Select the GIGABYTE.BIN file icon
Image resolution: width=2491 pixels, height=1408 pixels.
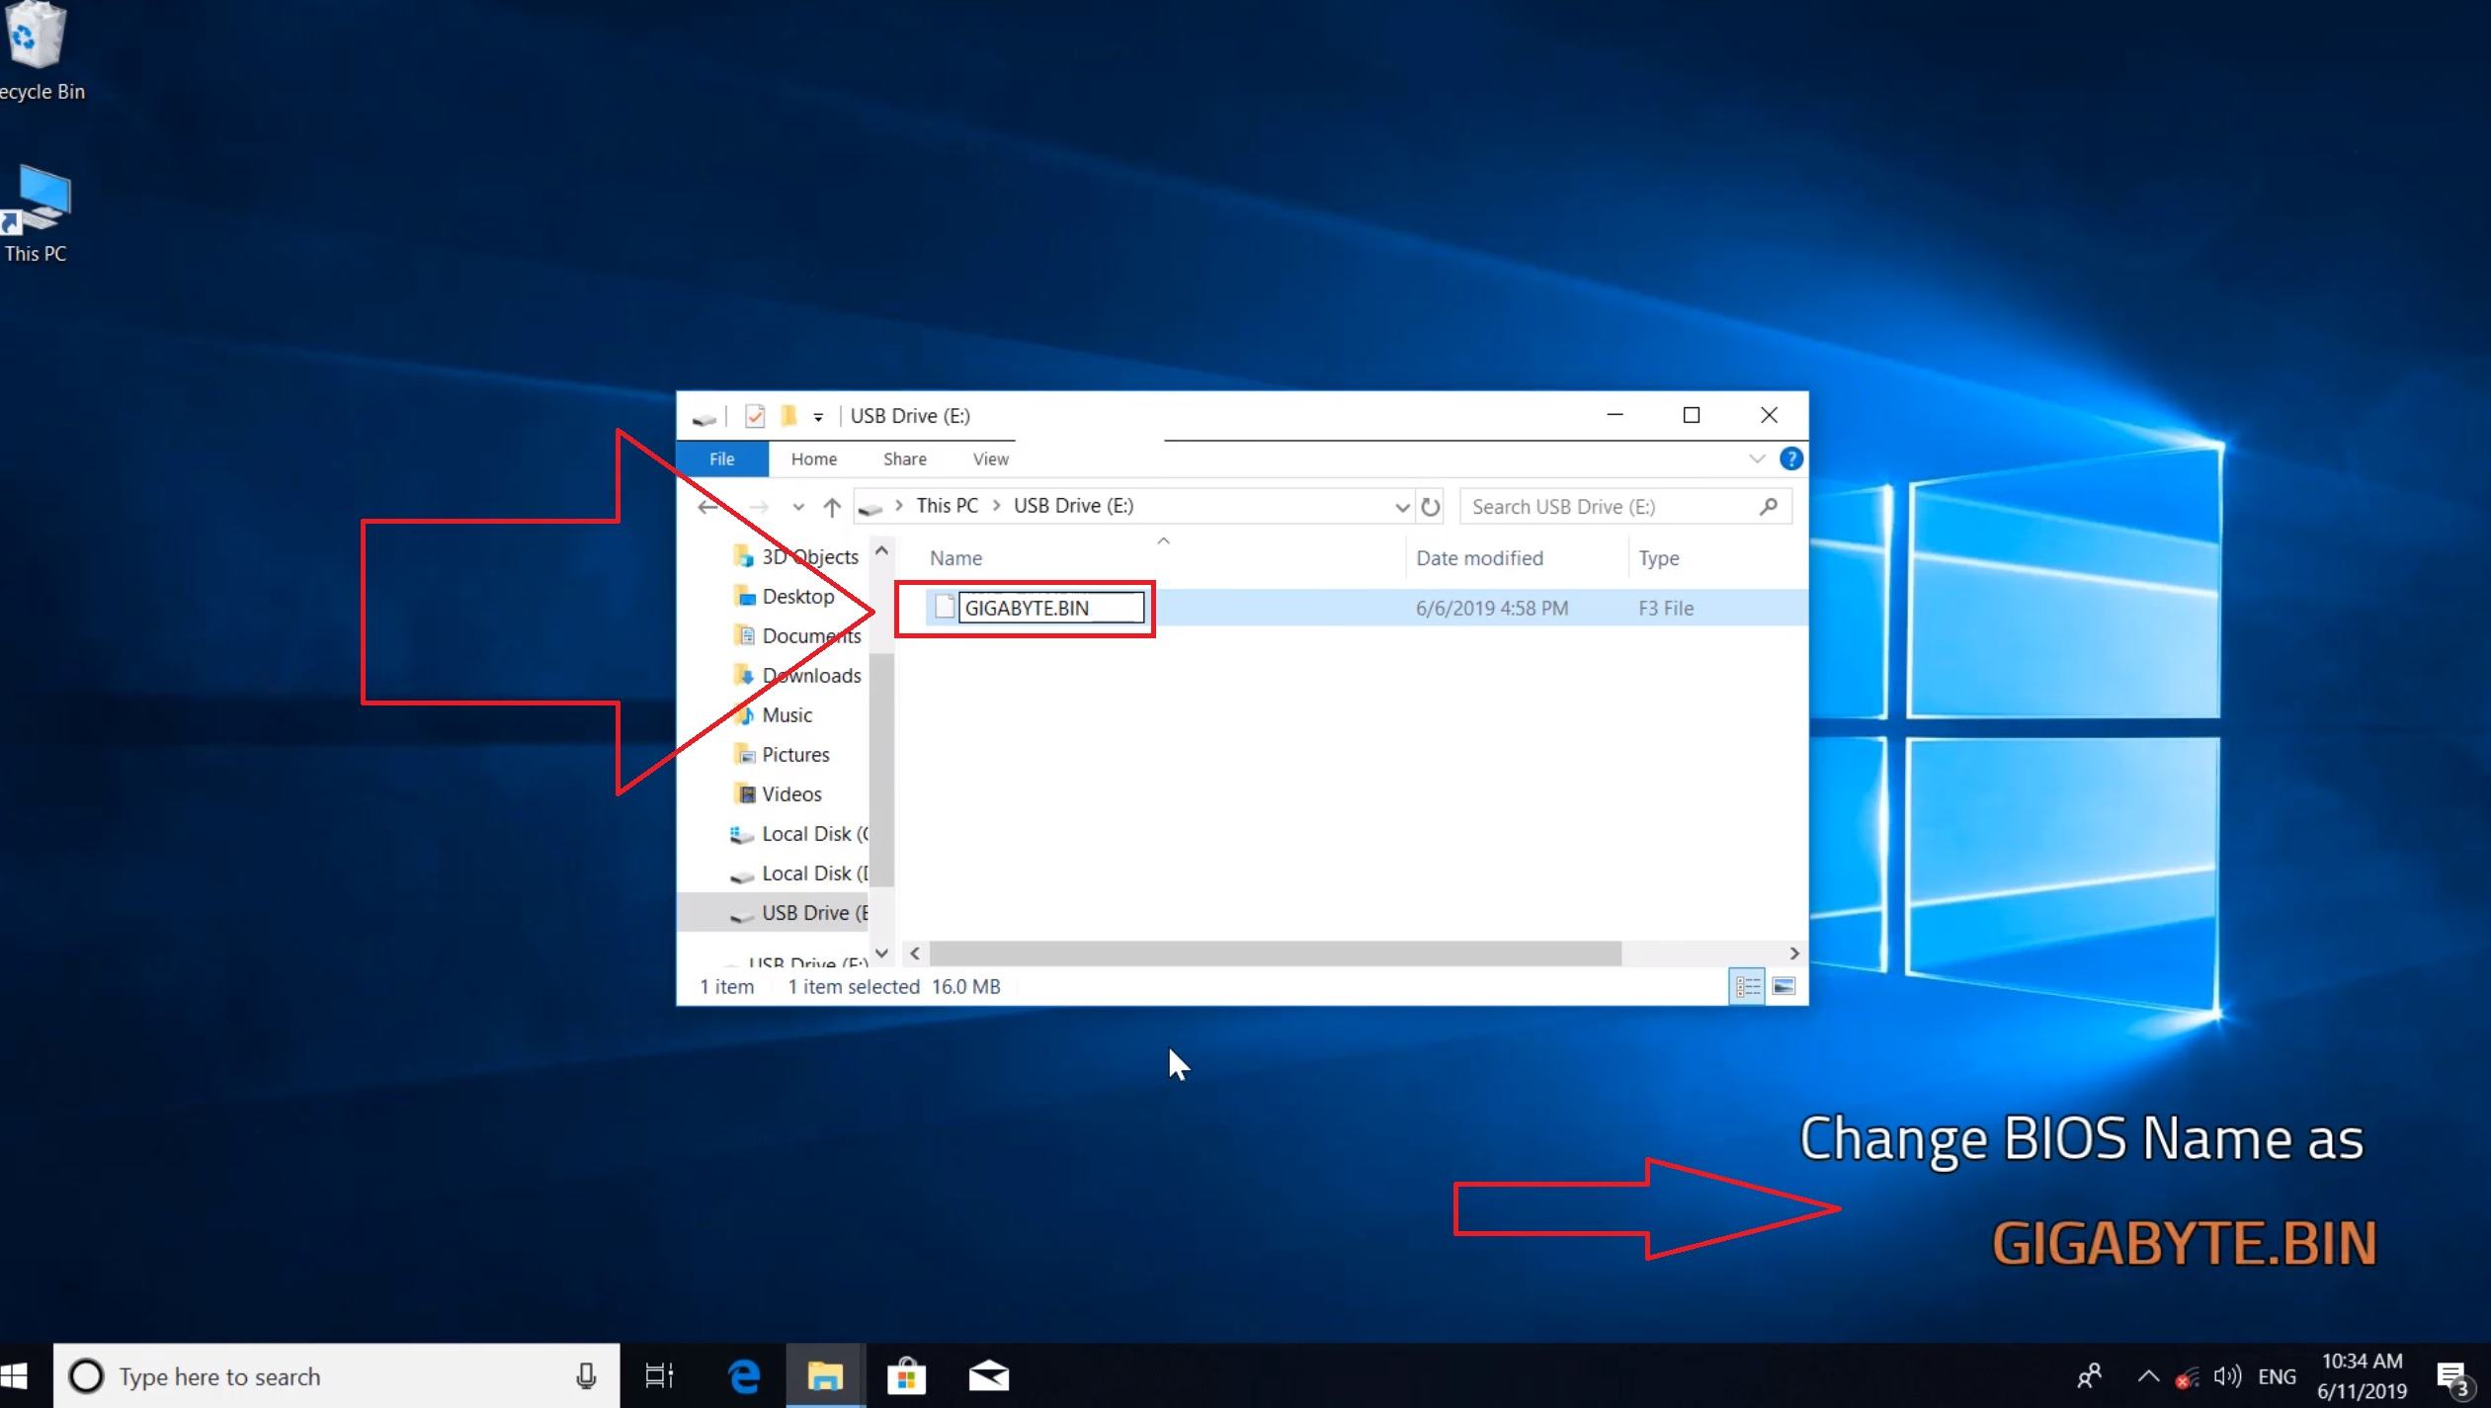[x=944, y=607]
